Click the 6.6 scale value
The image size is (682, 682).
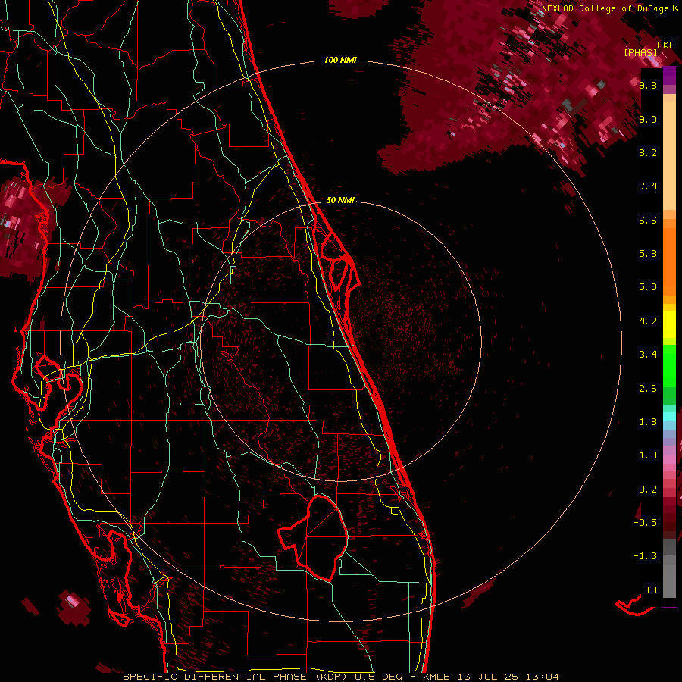(648, 220)
